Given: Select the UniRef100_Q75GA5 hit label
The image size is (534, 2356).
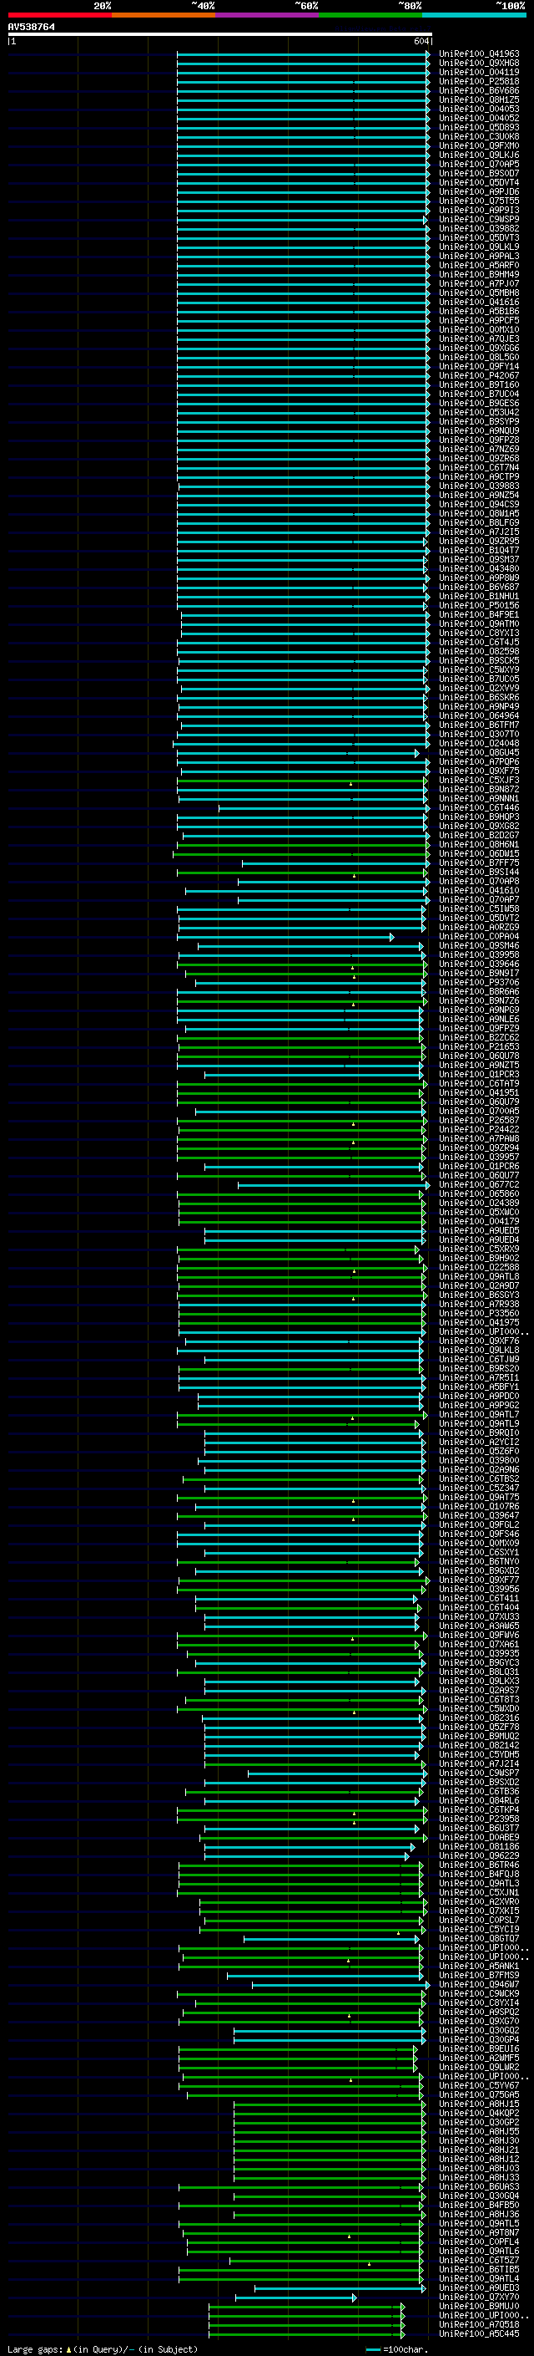Looking at the screenshot, I should click(x=479, y=2095).
